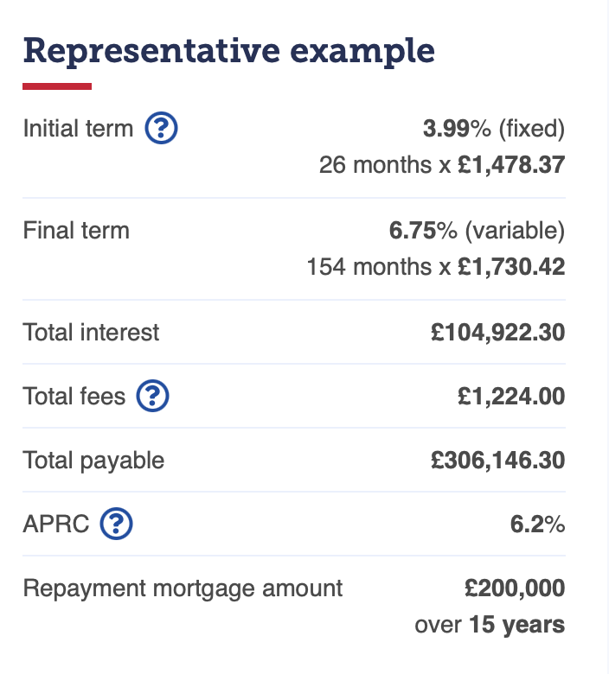609x674 pixels.
Task: Select the 6.2% APRC value
Action: [537, 524]
